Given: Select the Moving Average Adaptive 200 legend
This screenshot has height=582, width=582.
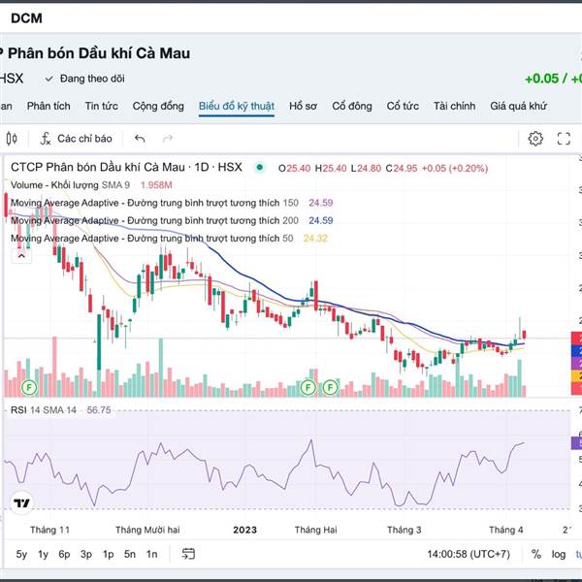Looking at the screenshot, I should point(154,220).
